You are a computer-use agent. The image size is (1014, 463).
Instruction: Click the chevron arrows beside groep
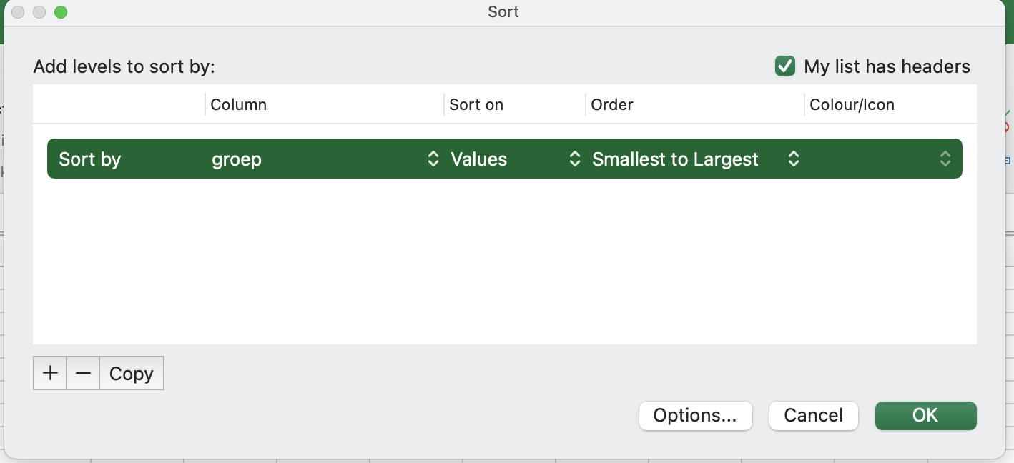[x=433, y=159]
